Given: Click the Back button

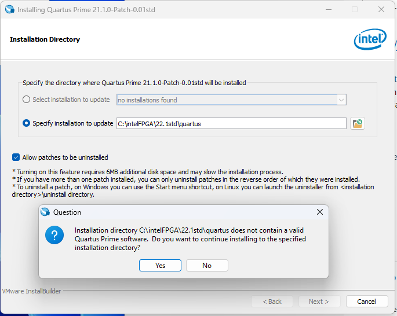Looking at the screenshot, I should pyautogui.click(x=272, y=302).
